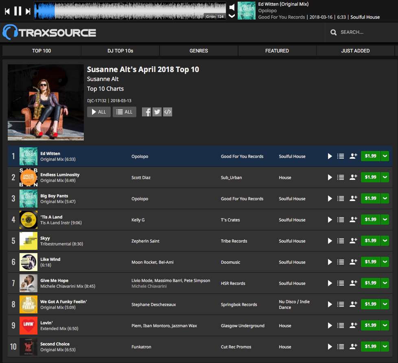Open Zepherin Saint artist page
This screenshot has width=398, height=363.
click(x=145, y=241)
